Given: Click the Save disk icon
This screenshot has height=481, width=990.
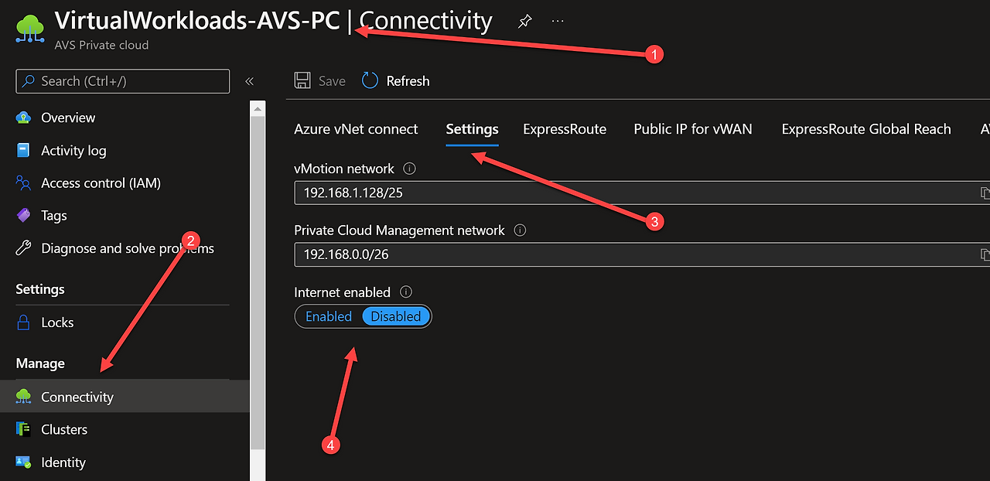Looking at the screenshot, I should tap(302, 80).
